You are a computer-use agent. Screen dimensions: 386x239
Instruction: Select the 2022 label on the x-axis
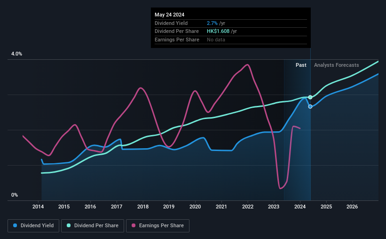coord(248,207)
